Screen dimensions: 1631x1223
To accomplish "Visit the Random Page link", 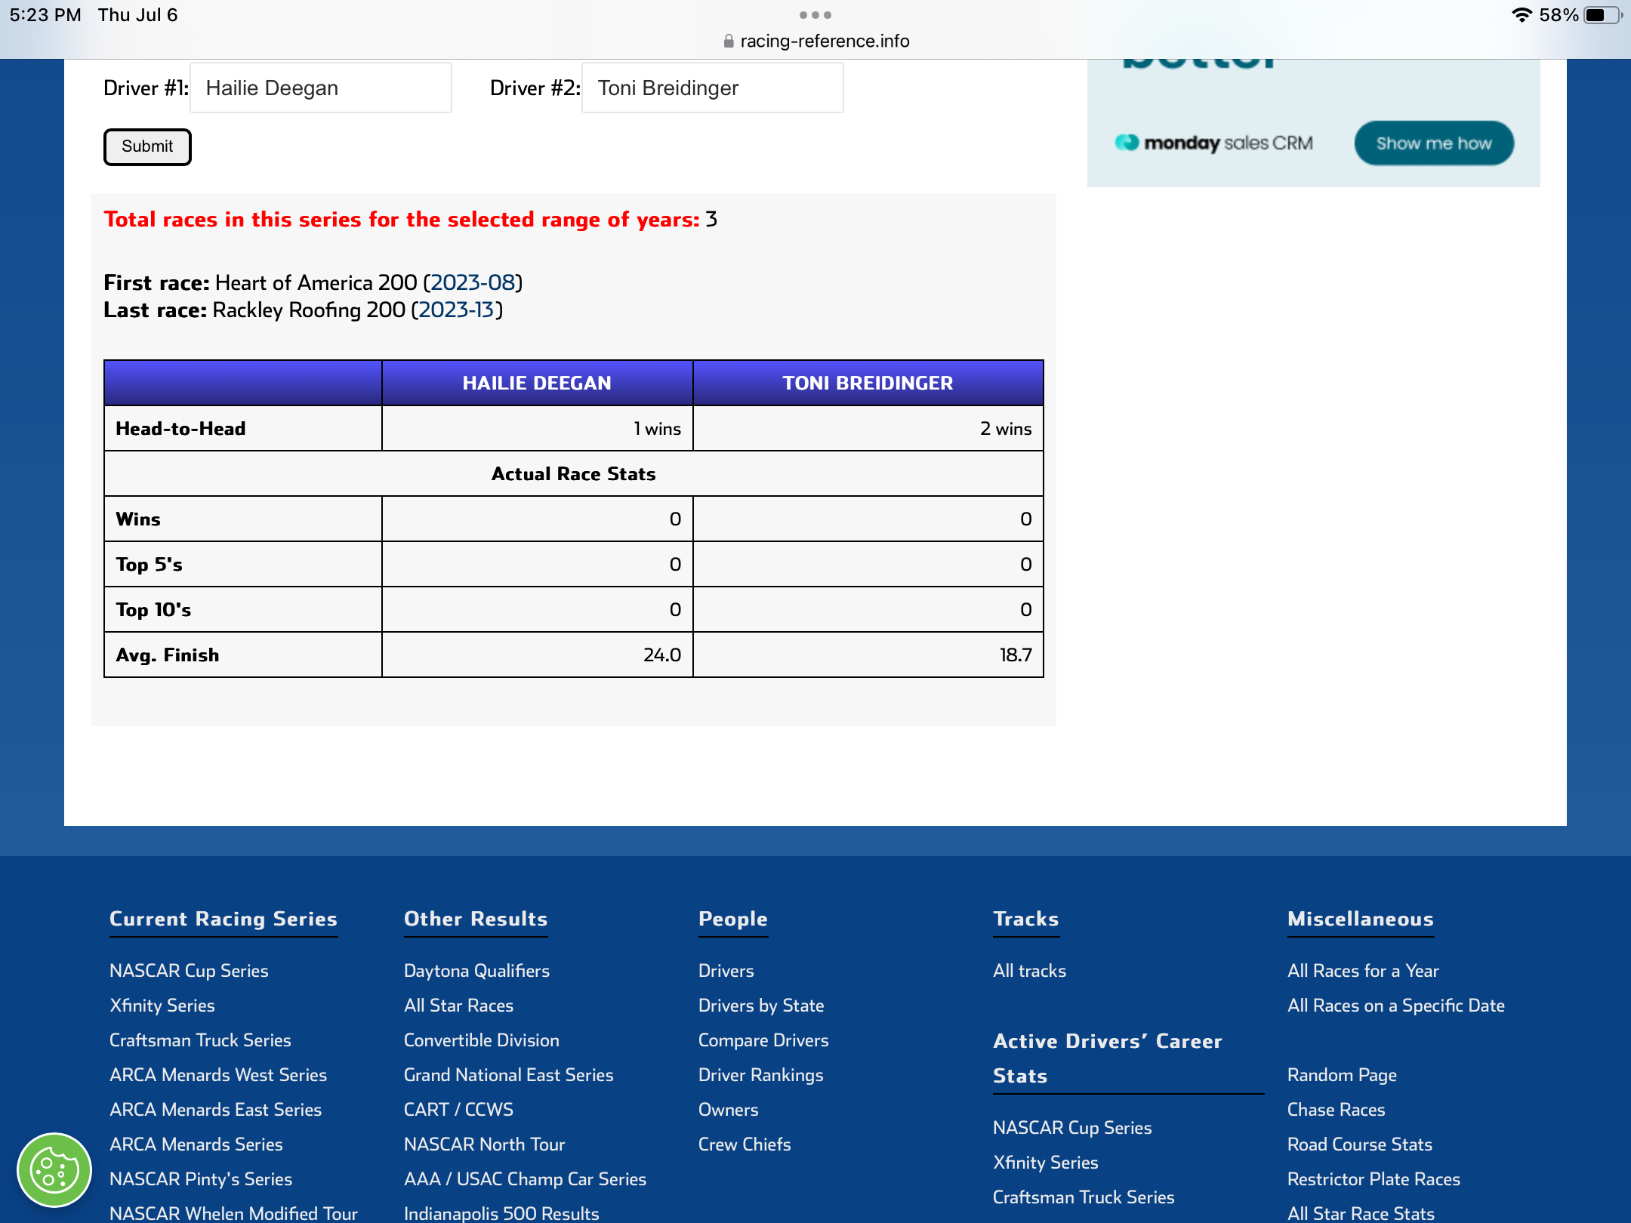I will coord(1342,1075).
